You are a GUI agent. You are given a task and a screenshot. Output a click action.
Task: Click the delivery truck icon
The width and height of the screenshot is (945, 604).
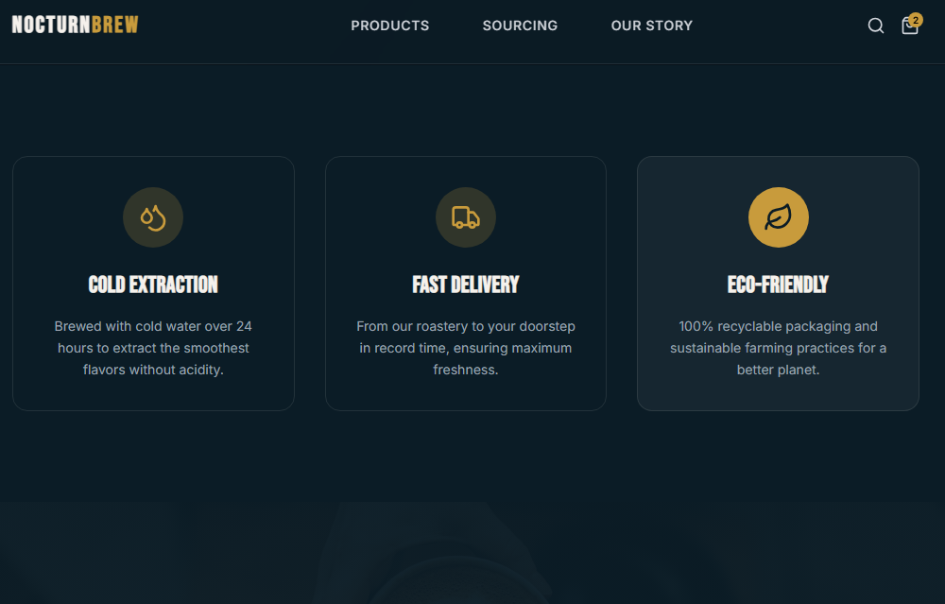pos(466,217)
